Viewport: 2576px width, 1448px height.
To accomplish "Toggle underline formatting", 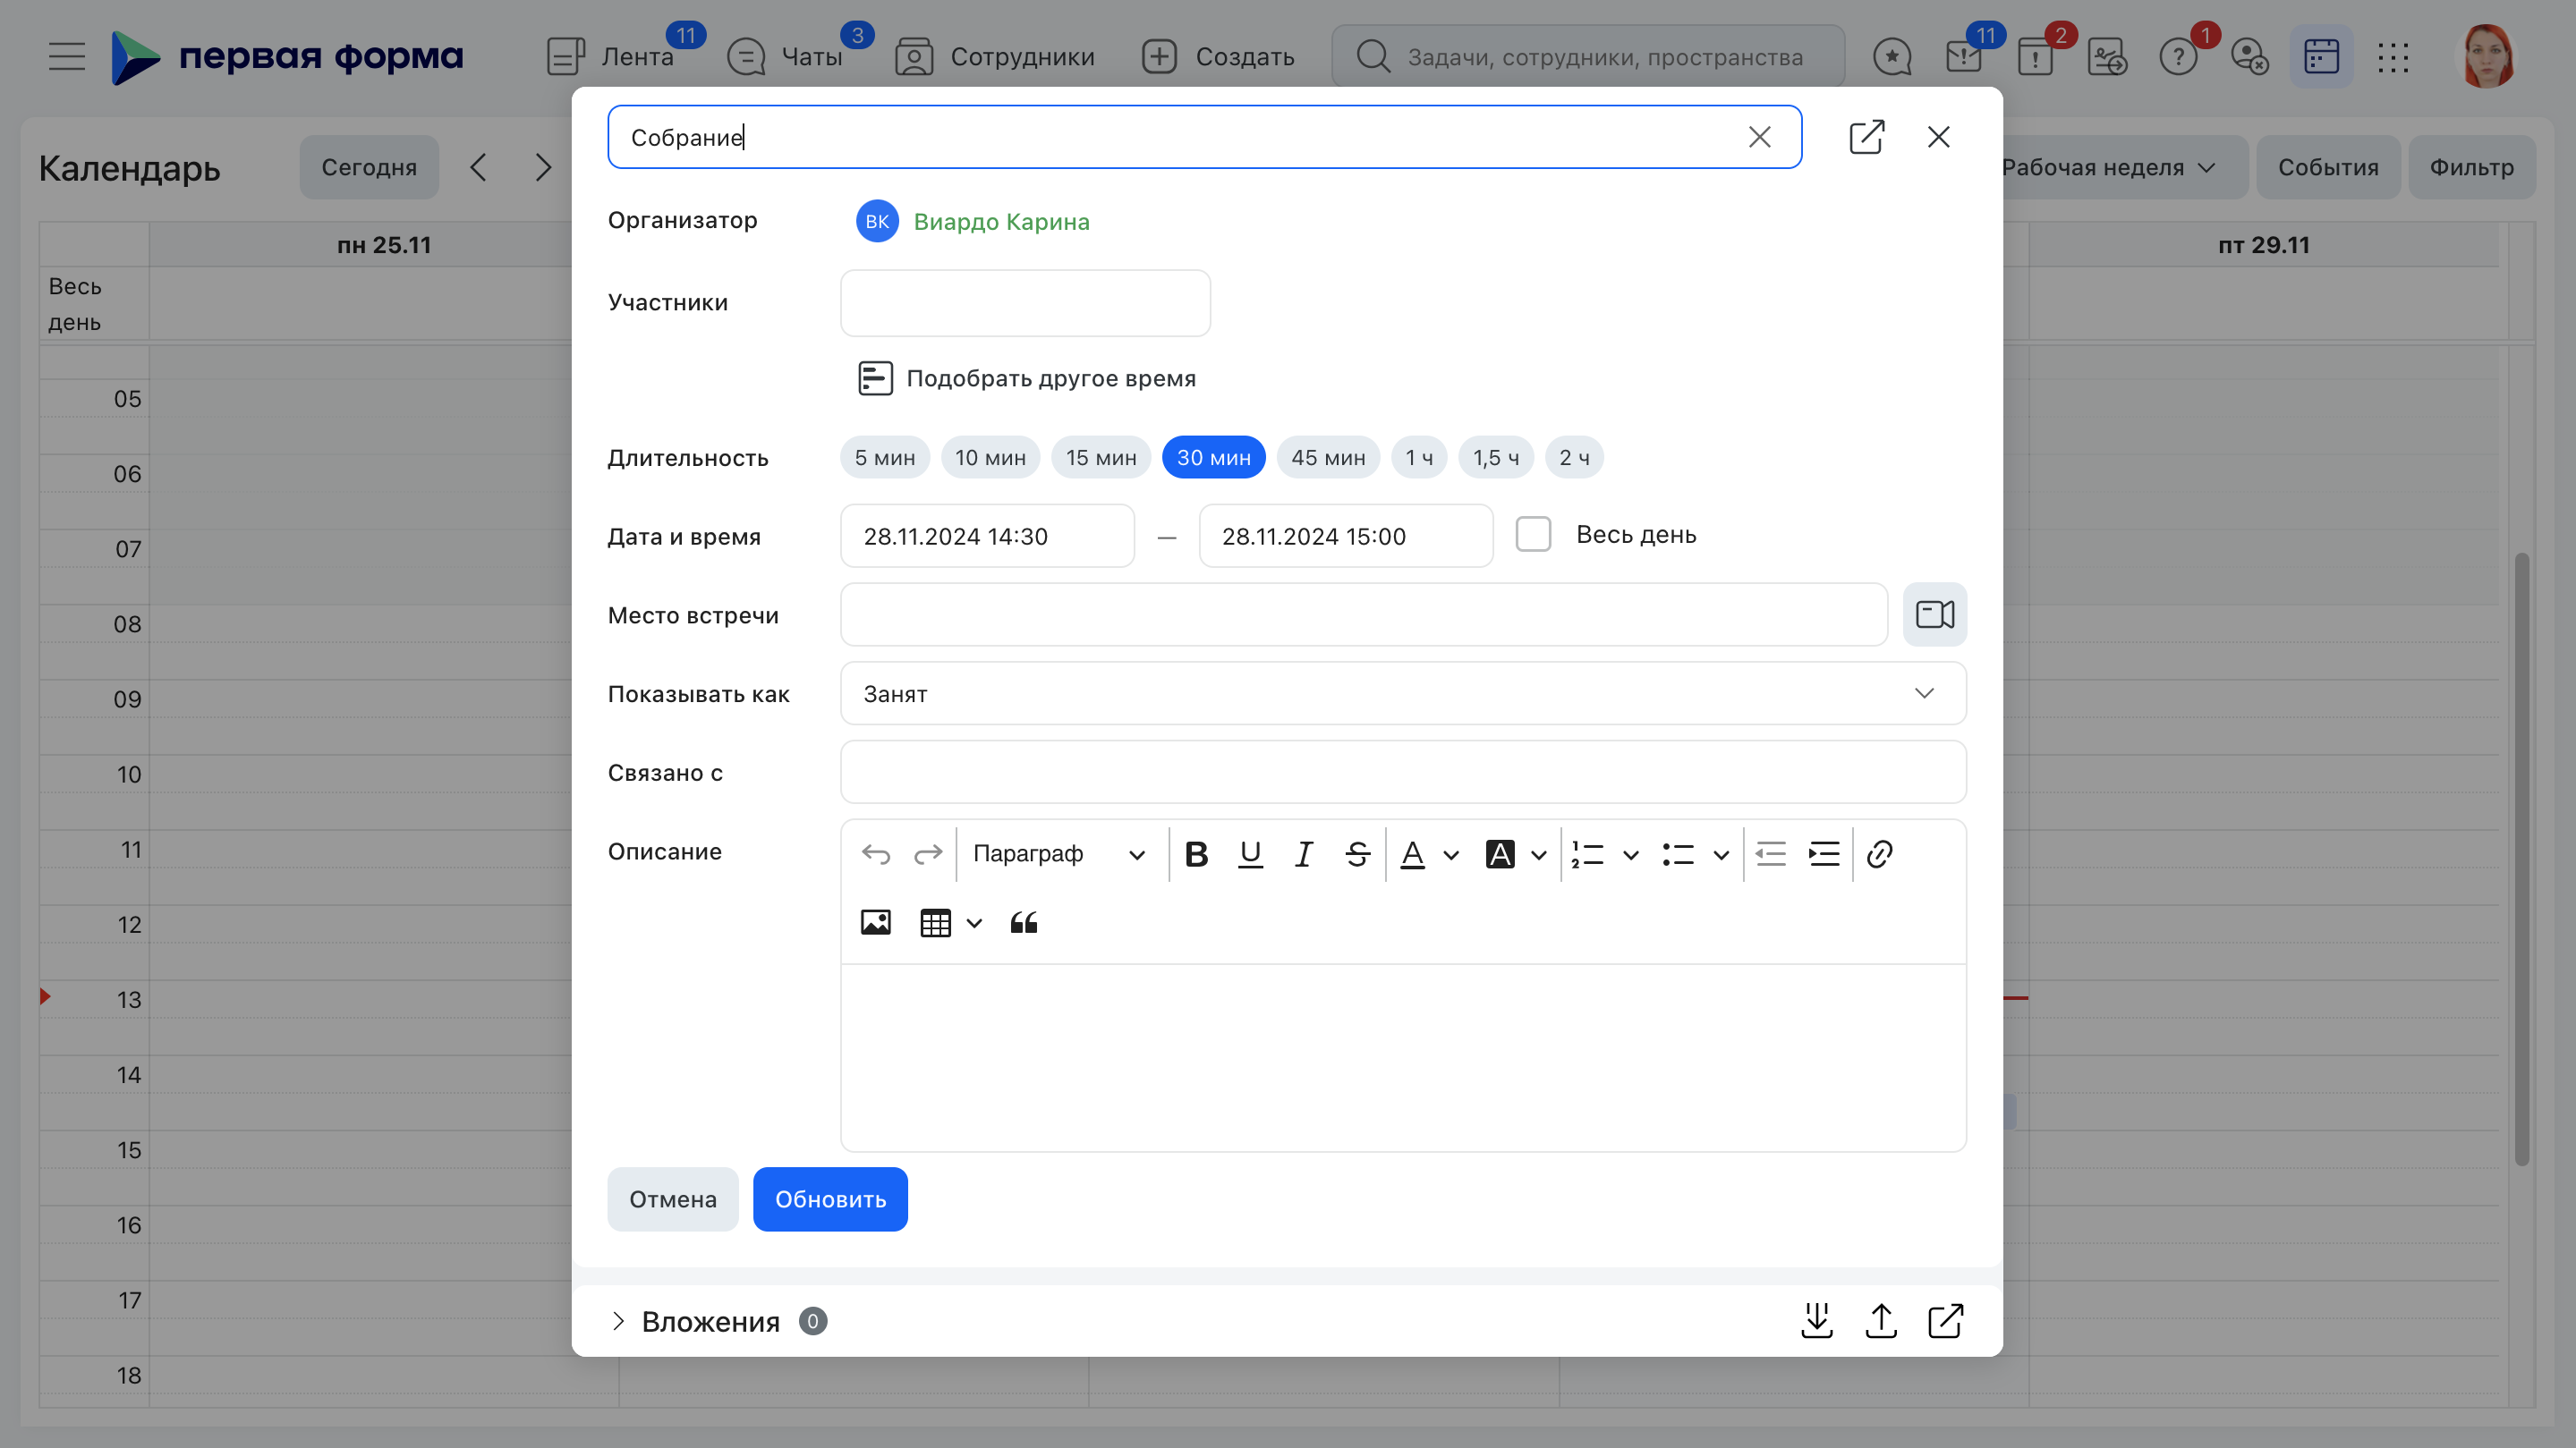I will tap(1250, 854).
